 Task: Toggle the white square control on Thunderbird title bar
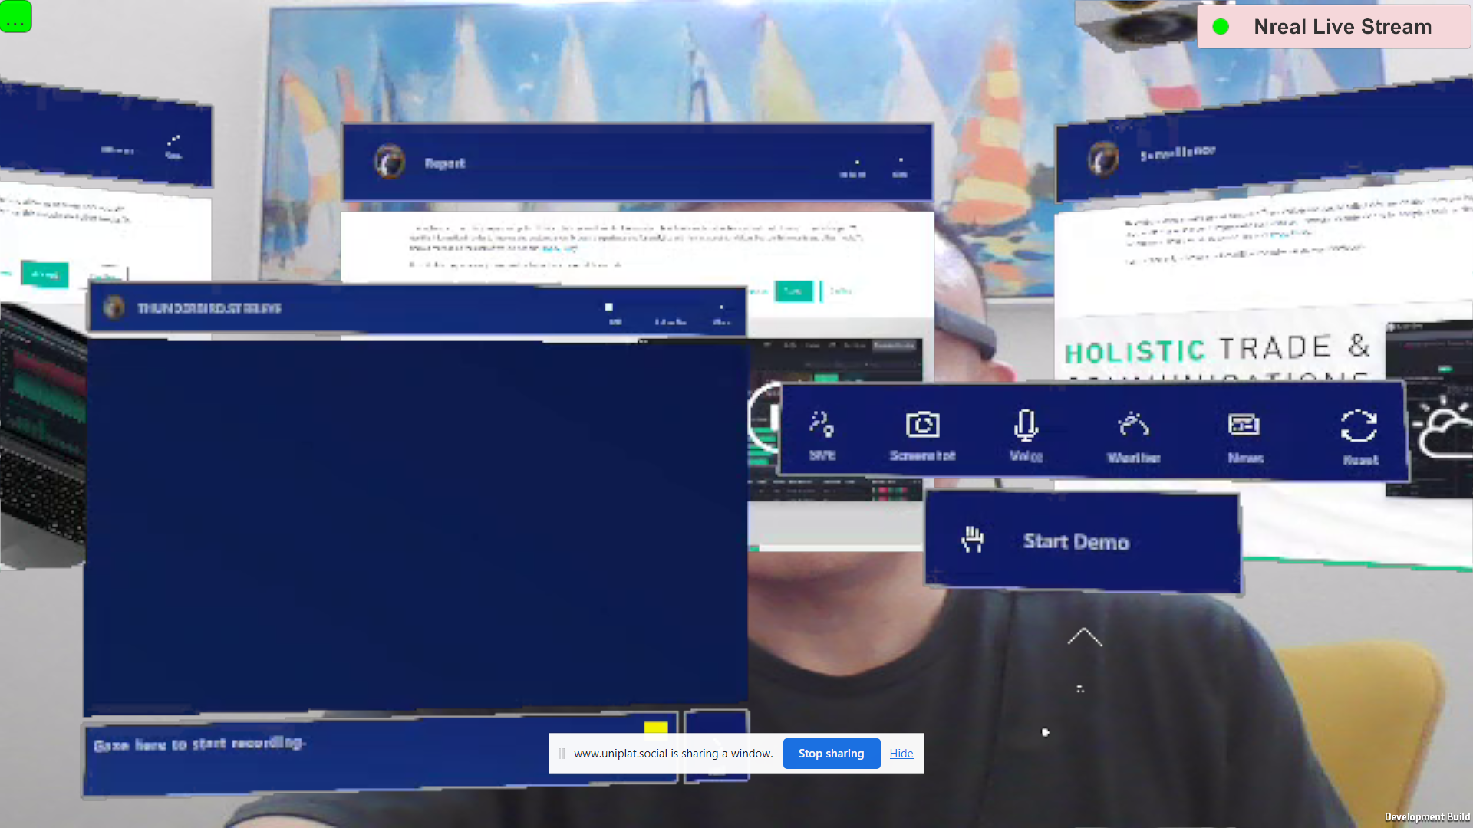(608, 307)
